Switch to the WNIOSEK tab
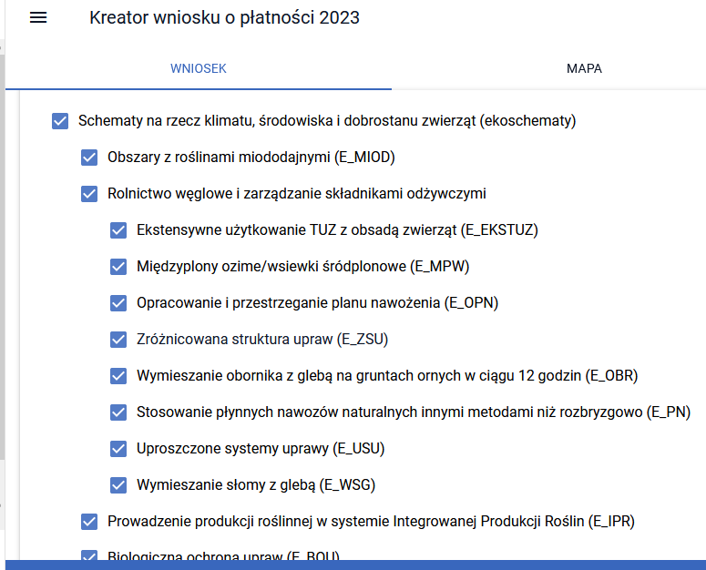The image size is (706, 570). tap(199, 68)
